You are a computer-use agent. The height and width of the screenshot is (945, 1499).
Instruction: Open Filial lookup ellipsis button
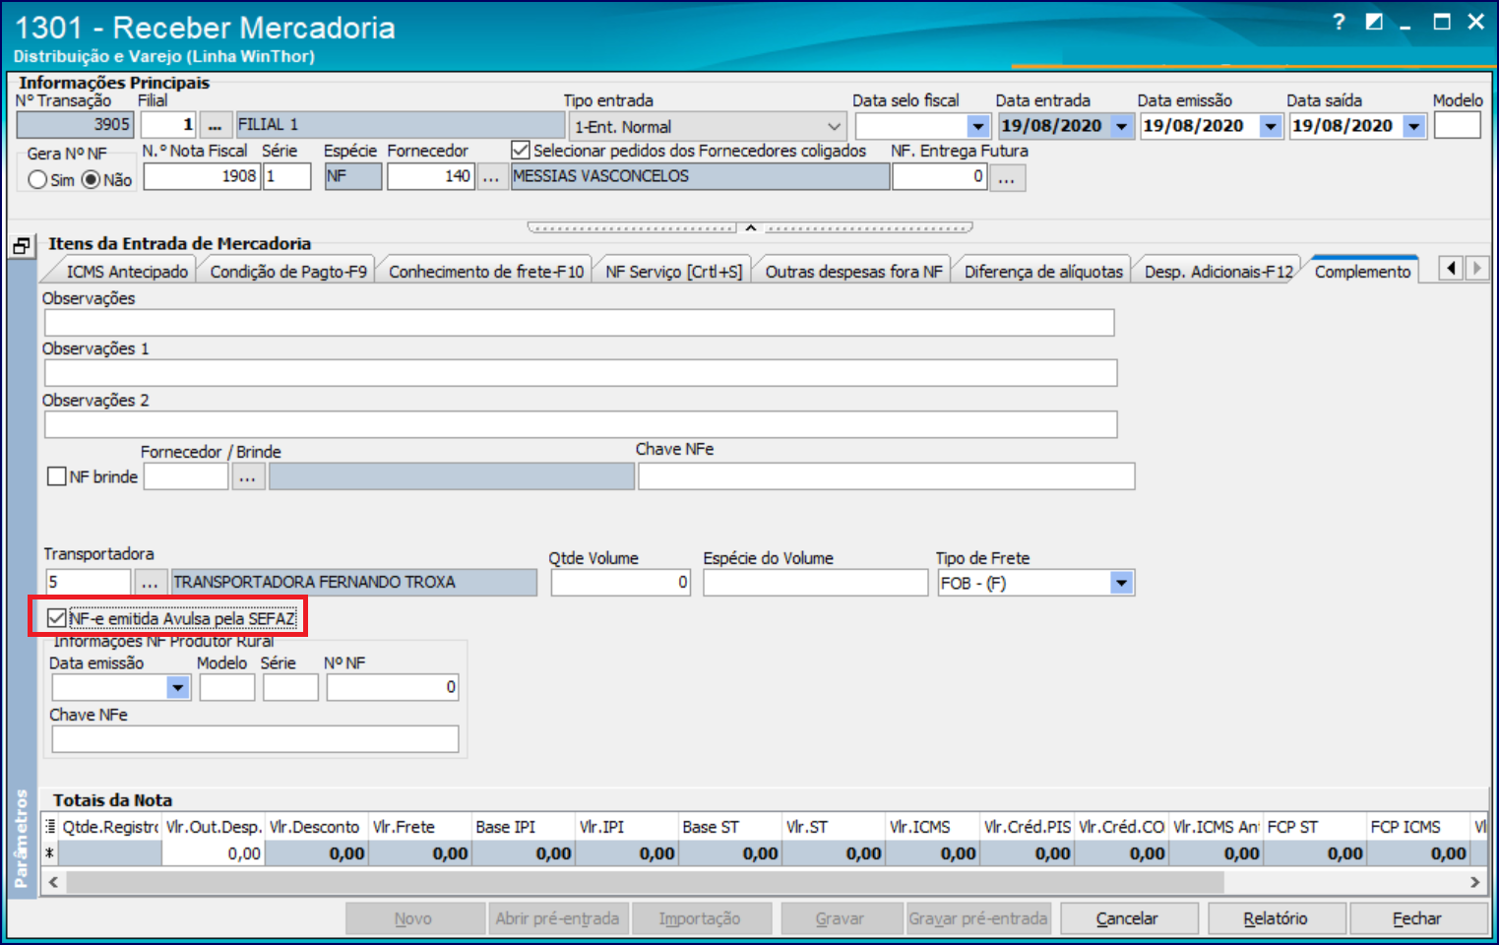click(x=215, y=125)
